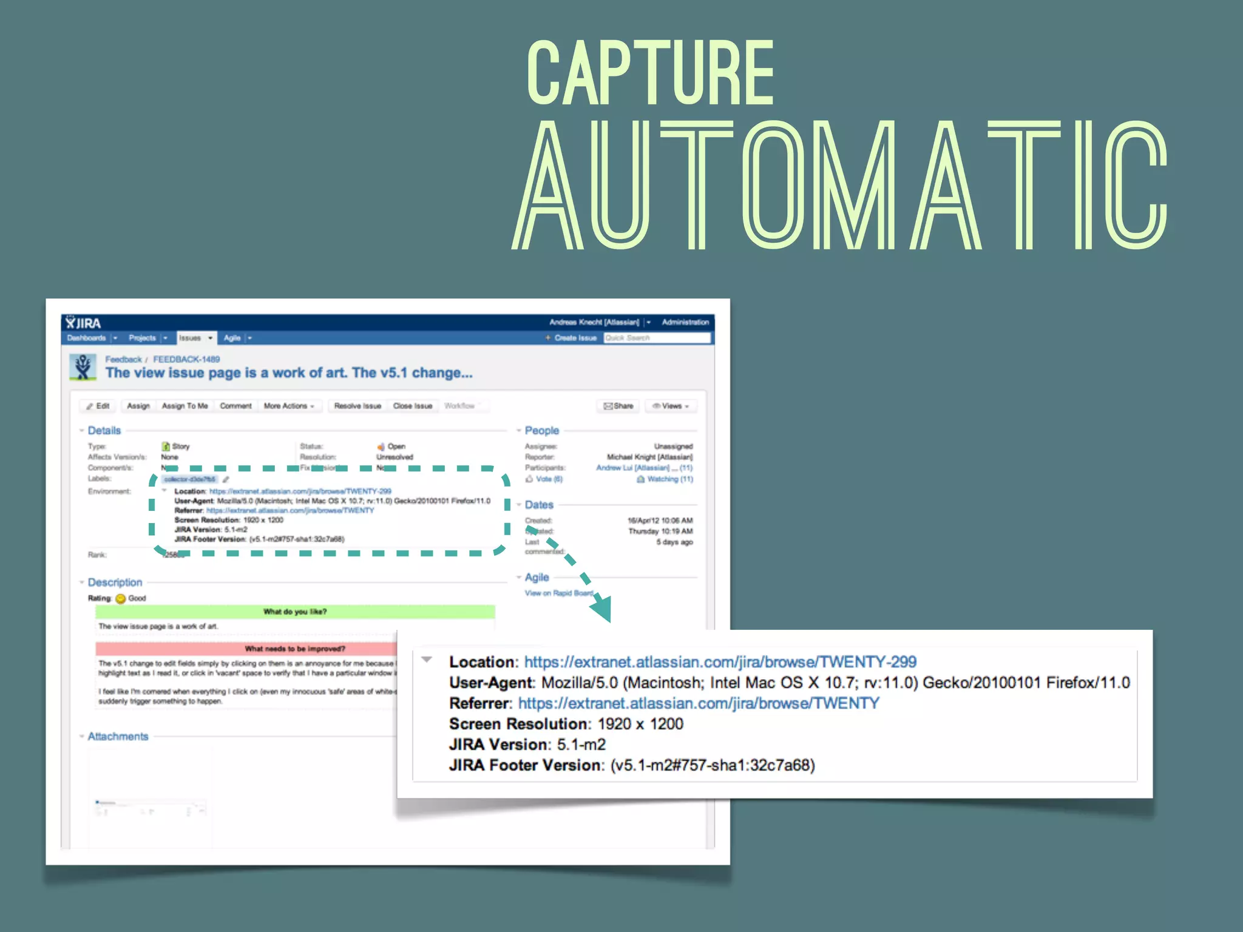Open the Views dropdown button

pyautogui.click(x=671, y=406)
